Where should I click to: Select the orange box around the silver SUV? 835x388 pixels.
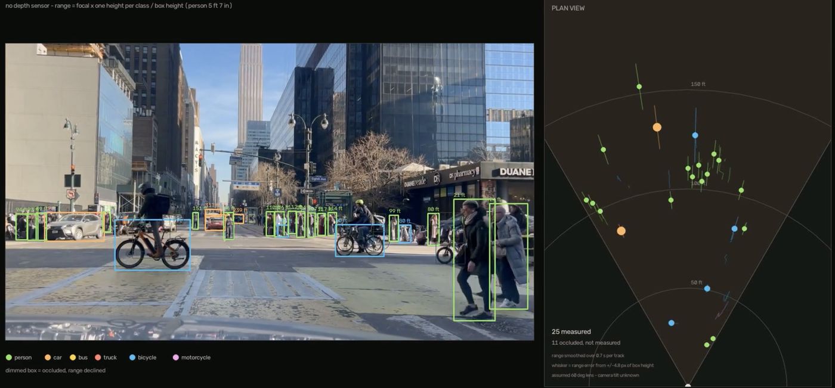coord(75,226)
